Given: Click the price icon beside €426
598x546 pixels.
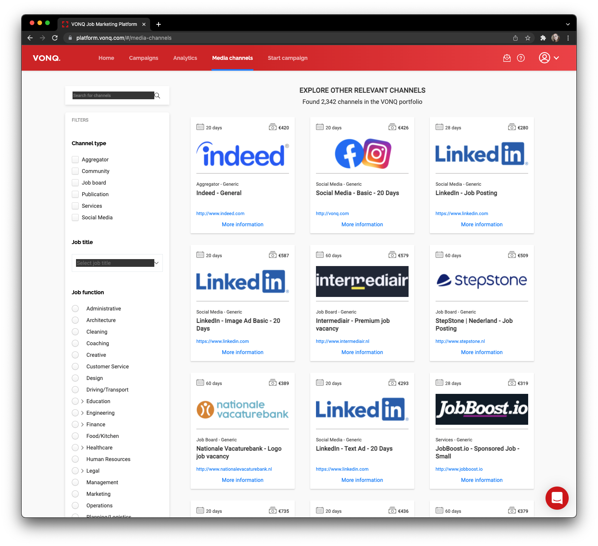Looking at the screenshot, I should (x=392, y=127).
